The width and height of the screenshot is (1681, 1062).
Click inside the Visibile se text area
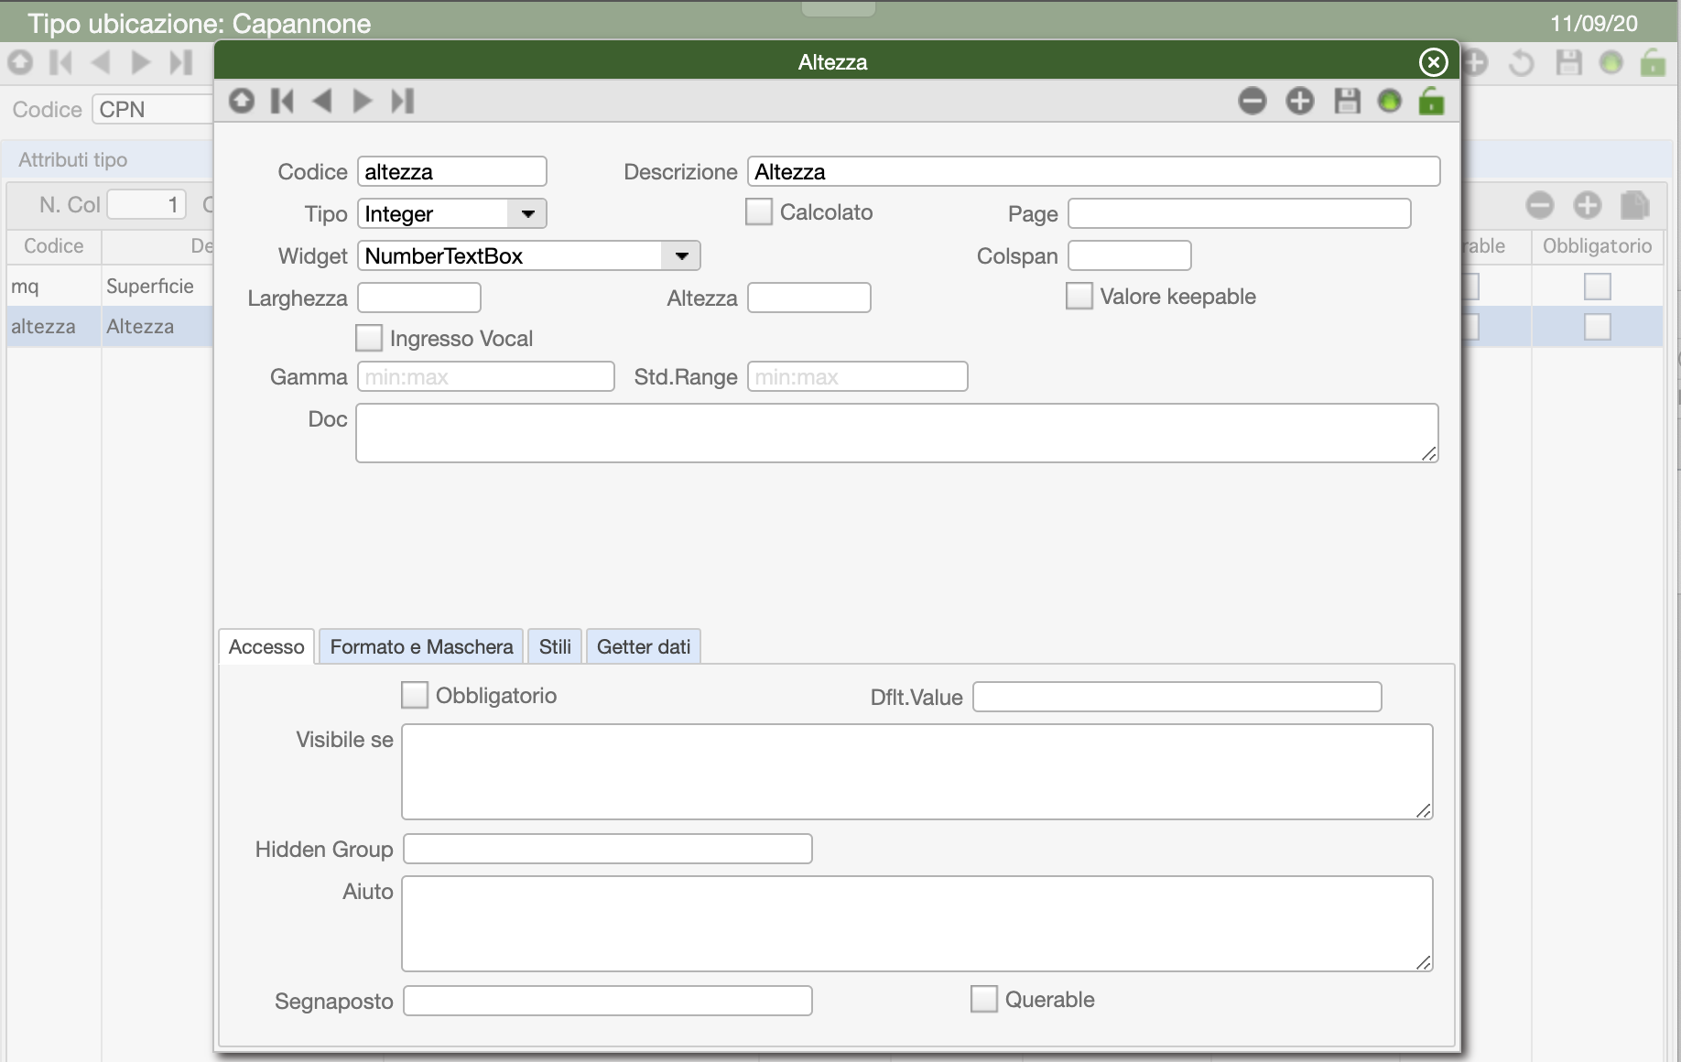[917, 772]
